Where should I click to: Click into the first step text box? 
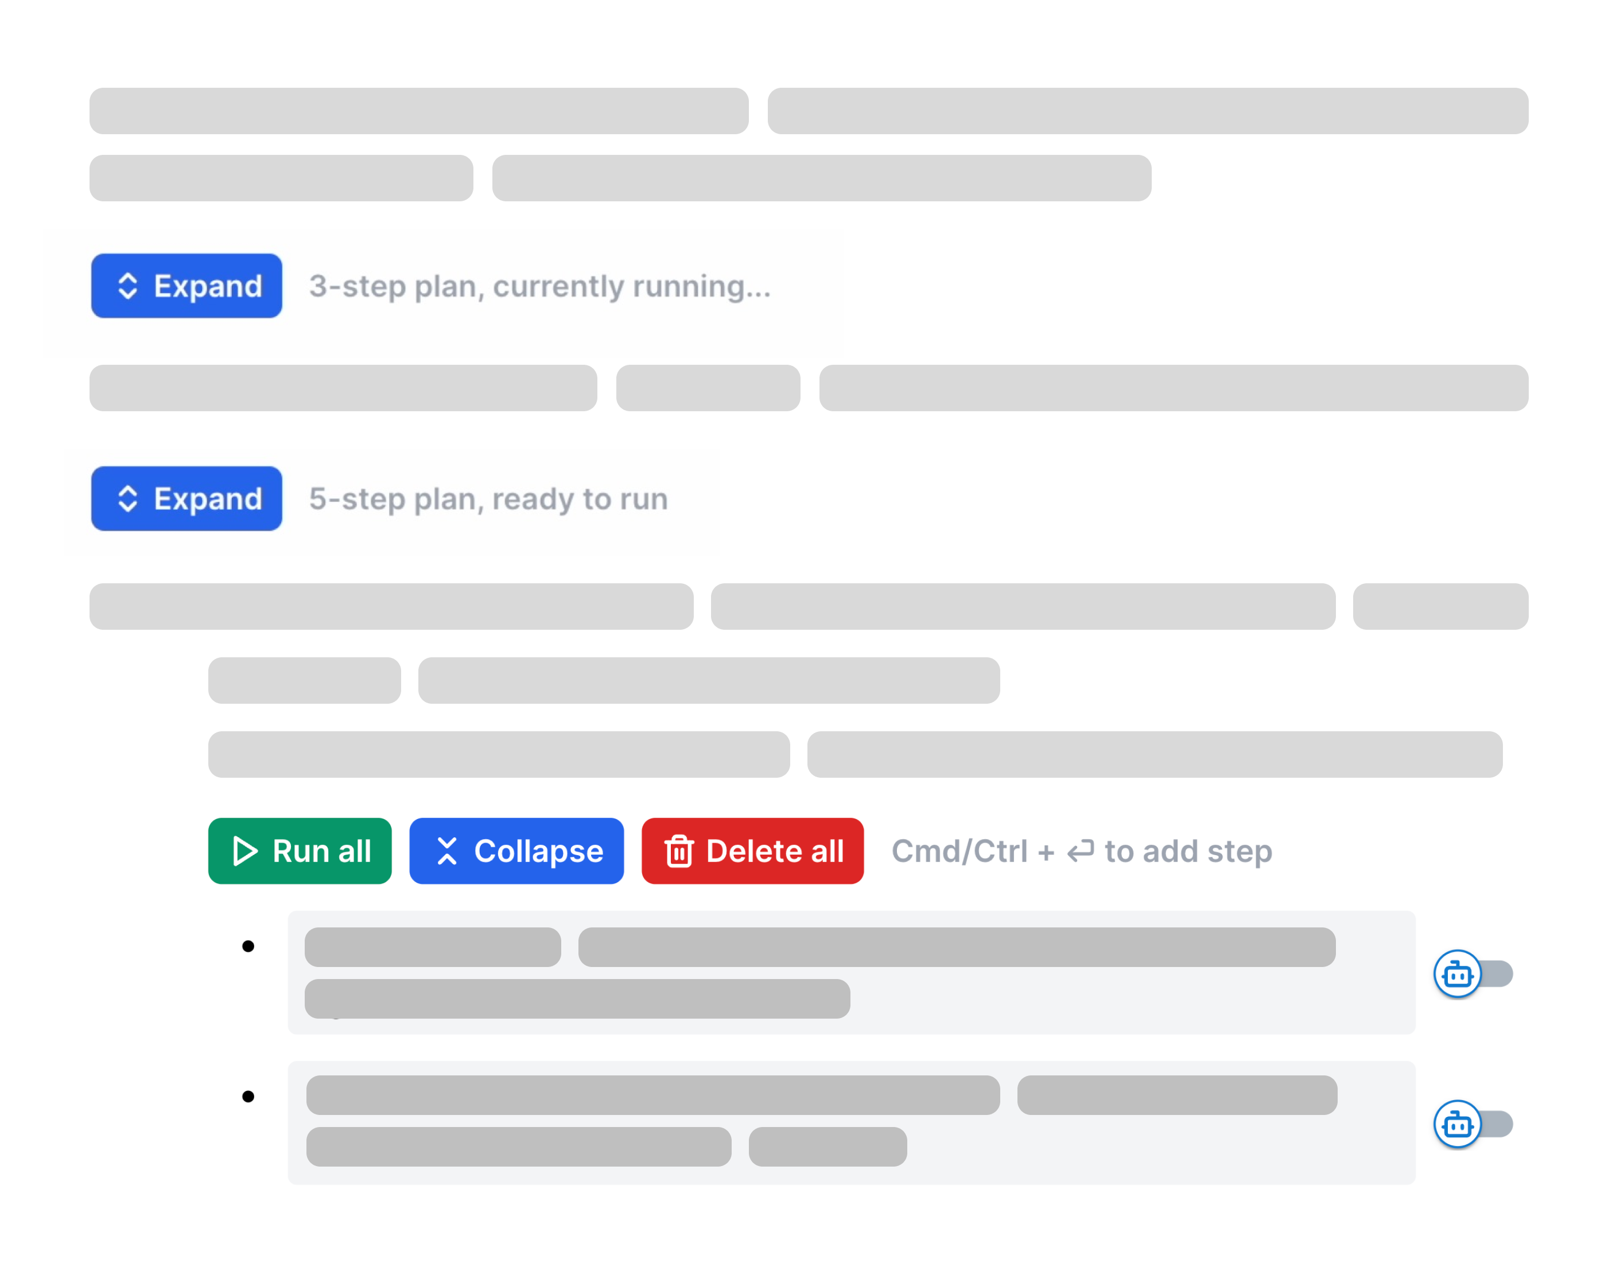[x=850, y=973]
